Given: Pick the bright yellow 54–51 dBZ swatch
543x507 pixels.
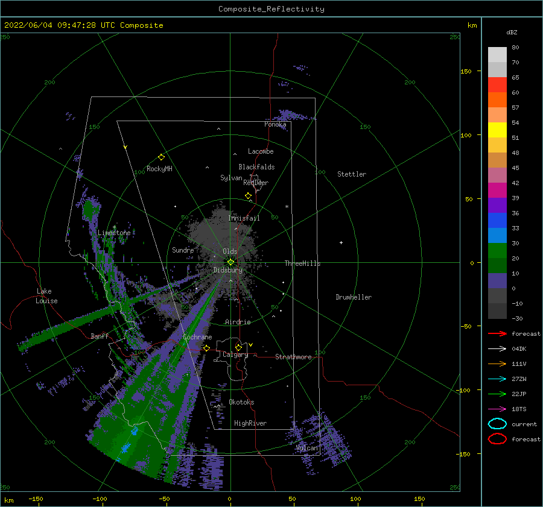Looking at the screenshot, I should (x=497, y=130).
